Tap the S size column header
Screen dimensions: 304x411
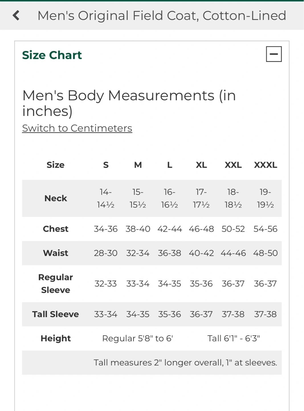pyautogui.click(x=106, y=165)
